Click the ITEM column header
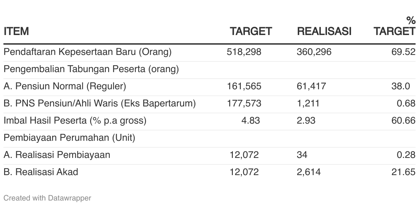Viewport: 419px width, 206px height. tap(16, 32)
